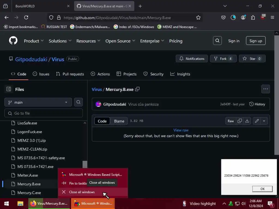
Task: Switch to Blame view
Action: tap(119, 121)
